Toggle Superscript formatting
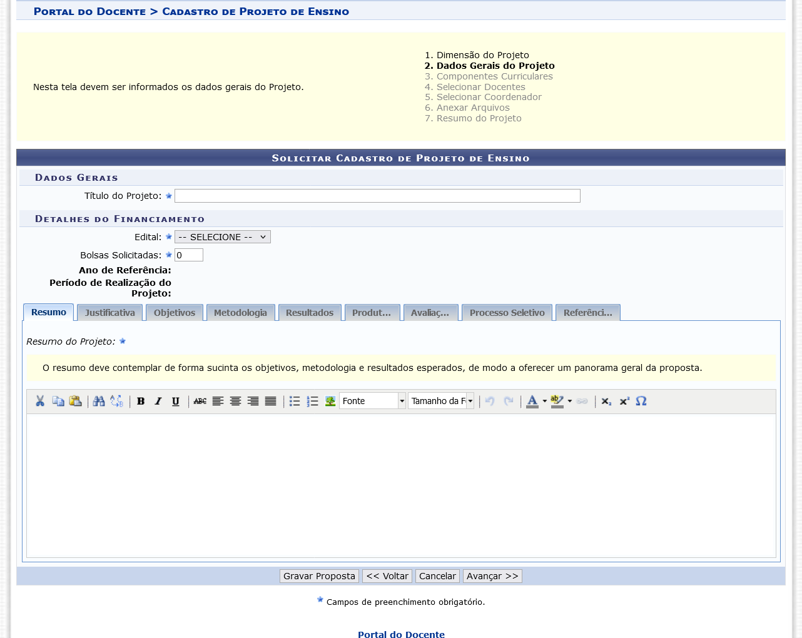Screen dimensions: 802x638 click(x=624, y=401)
